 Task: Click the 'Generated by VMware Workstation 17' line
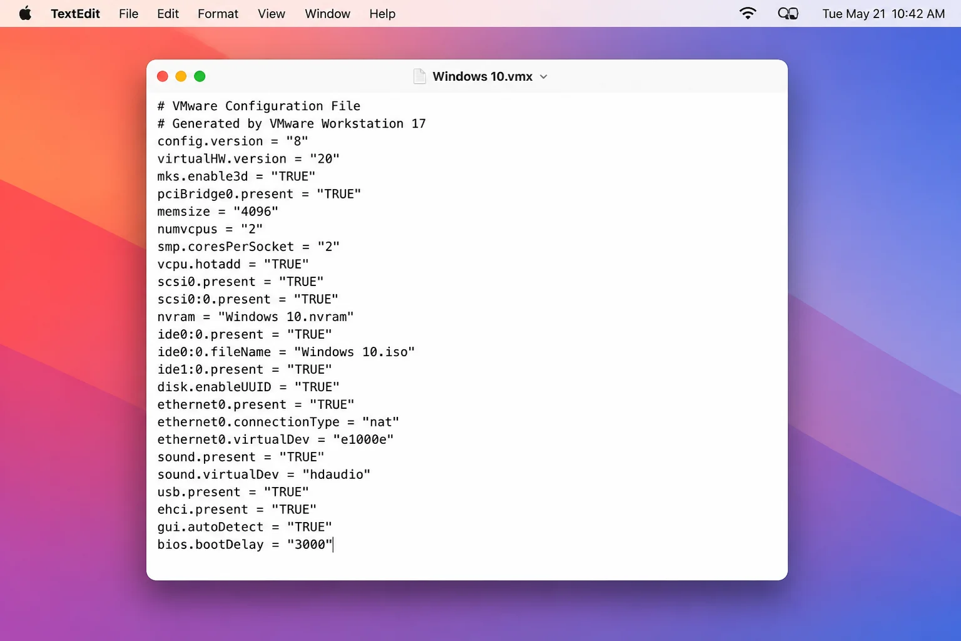pyautogui.click(x=292, y=123)
